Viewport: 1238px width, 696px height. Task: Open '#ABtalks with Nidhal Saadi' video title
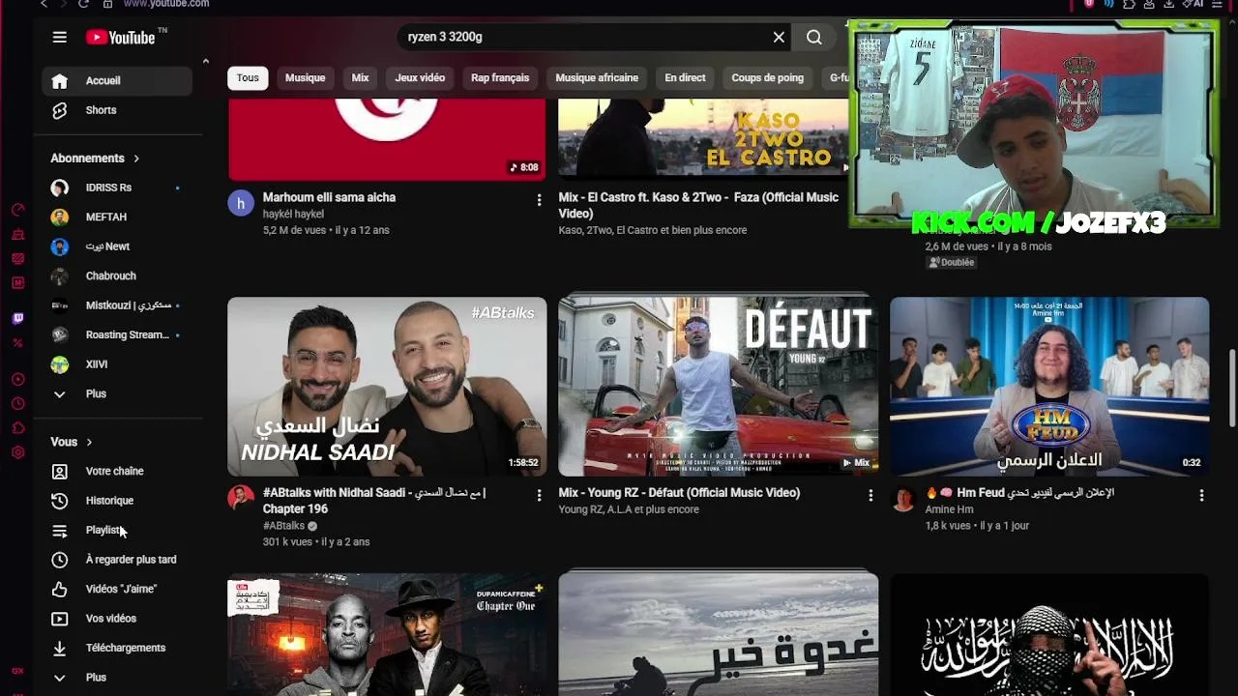point(374,501)
